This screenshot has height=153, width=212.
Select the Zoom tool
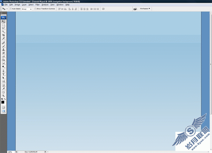coord(3,96)
